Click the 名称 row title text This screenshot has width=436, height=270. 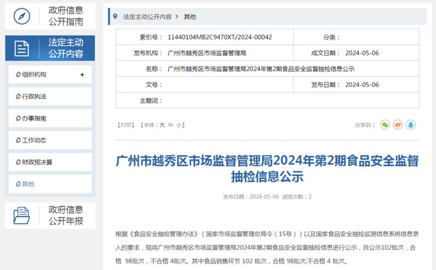click(261, 69)
